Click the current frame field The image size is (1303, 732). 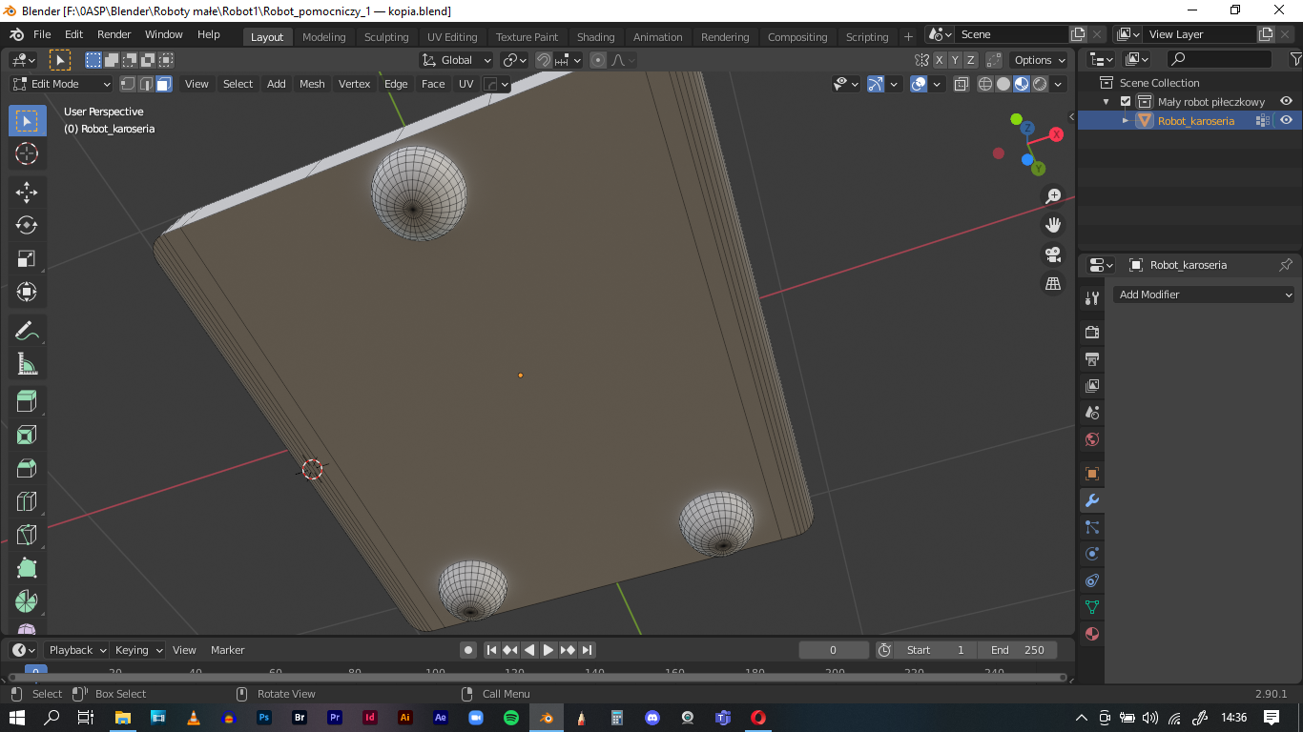(x=833, y=650)
